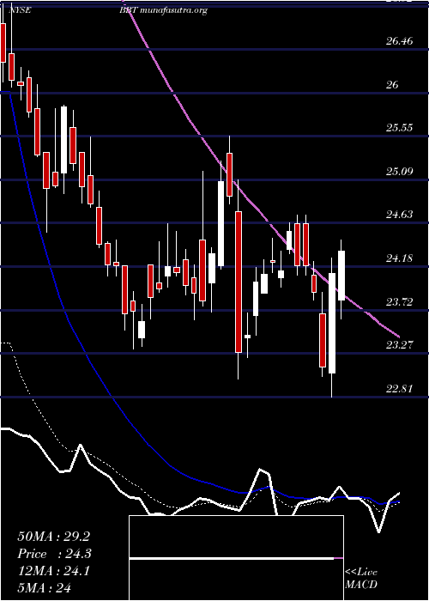Select the 24.63 price axis label
The height and width of the screenshot is (601, 429).
(x=399, y=215)
